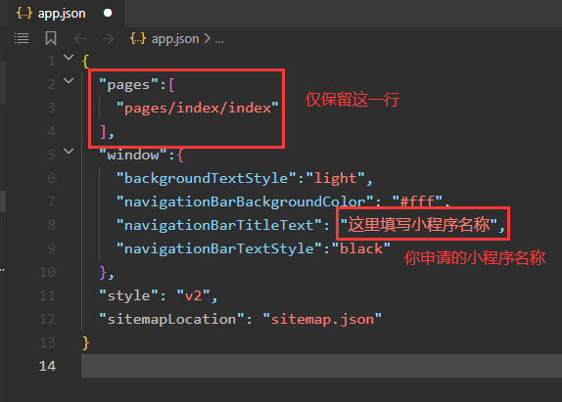Viewport: 562px width, 402px height.
Task: Open the outline list icon in toolbar
Action: click(22, 38)
